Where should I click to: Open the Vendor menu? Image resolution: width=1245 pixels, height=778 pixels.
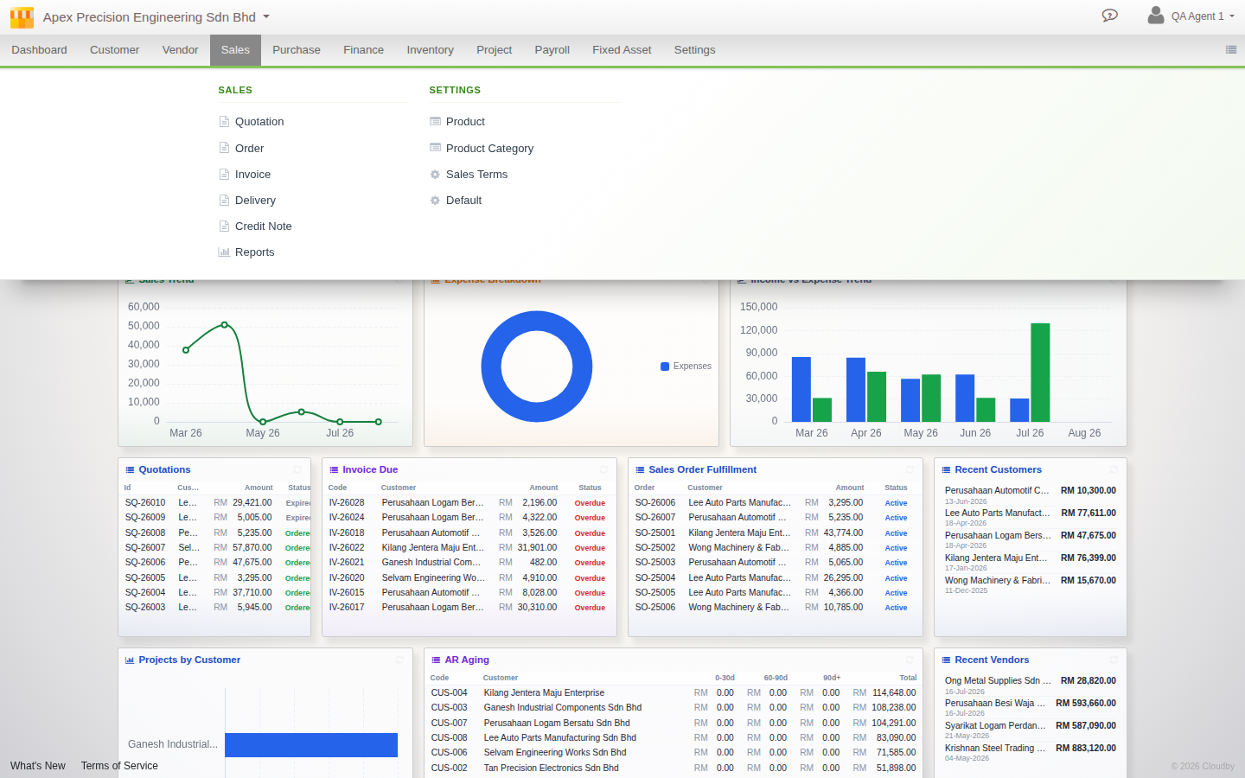180,50
